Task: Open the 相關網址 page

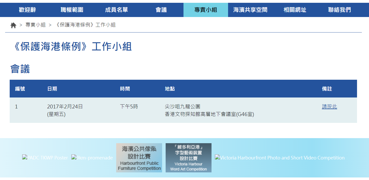Action: coord(295,10)
